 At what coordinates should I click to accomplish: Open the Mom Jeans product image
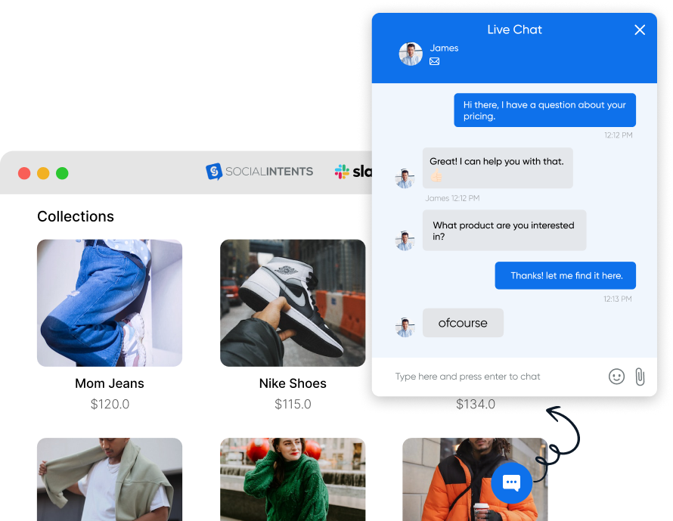pyautogui.click(x=110, y=302)
